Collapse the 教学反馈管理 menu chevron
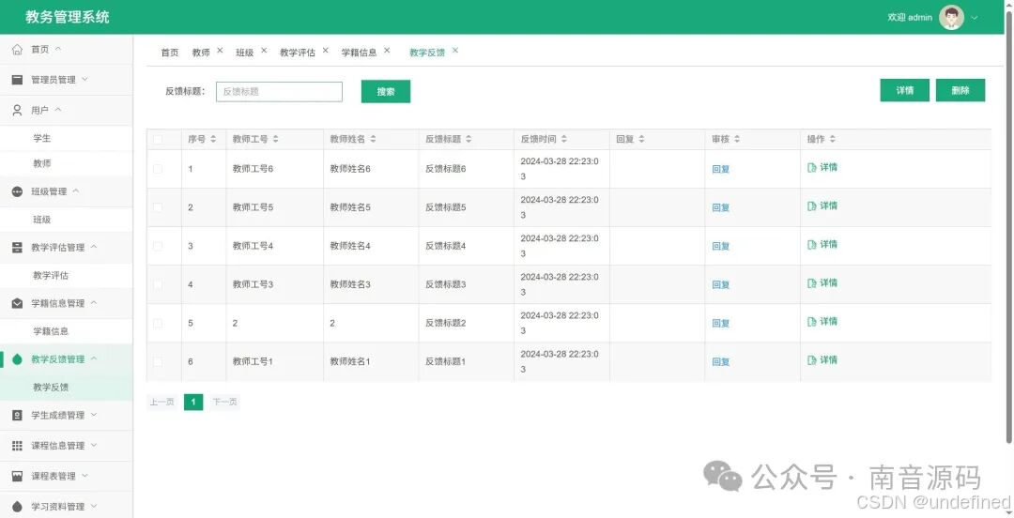Screen dimensions: 1014x518 pyautogui.click(x=94, y=358)
